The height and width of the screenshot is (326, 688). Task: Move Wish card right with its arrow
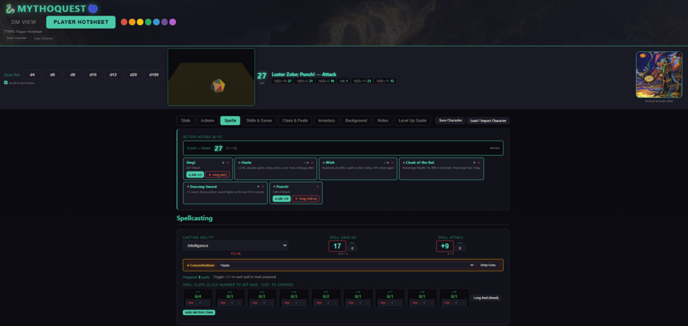tap(388, 163)
